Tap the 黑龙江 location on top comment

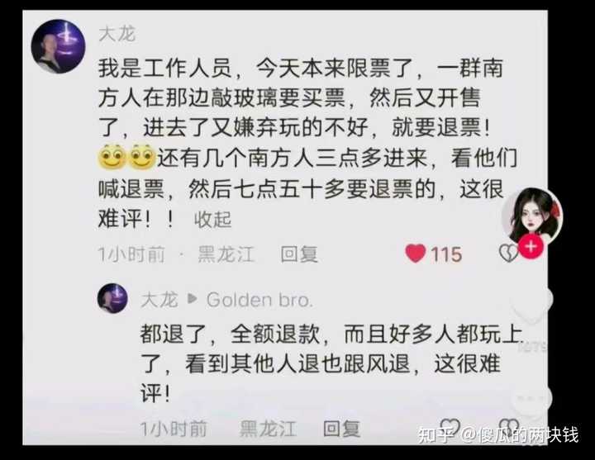coord(226,254)
